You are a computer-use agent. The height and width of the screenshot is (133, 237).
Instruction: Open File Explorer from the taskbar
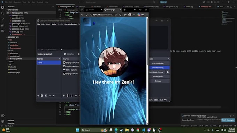pyautogui.click(x=127, y=130)
